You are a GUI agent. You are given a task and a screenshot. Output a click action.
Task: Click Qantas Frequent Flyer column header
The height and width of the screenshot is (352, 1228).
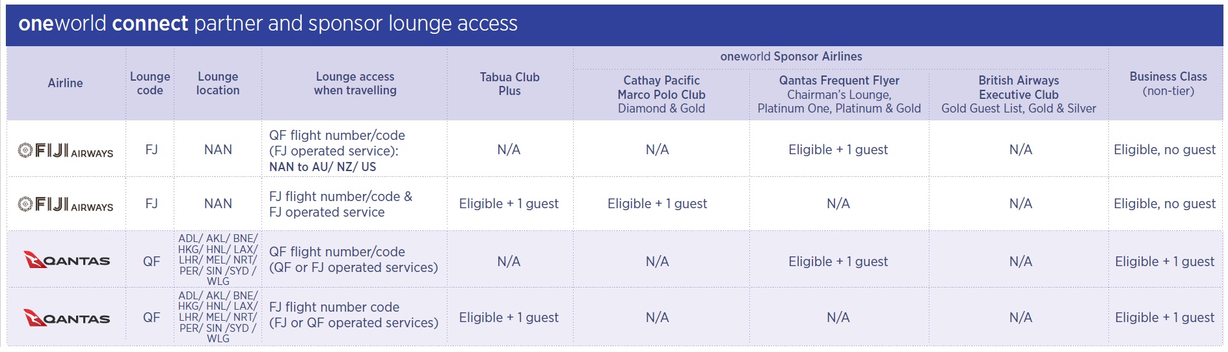coord(839,94)
